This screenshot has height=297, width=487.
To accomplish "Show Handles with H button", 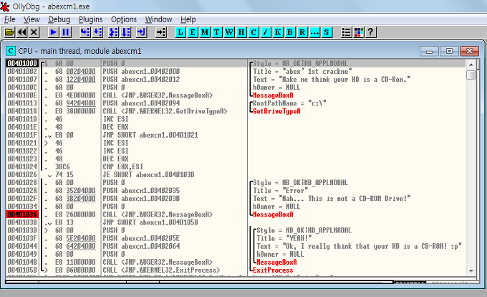I will (x=241, y=32).
